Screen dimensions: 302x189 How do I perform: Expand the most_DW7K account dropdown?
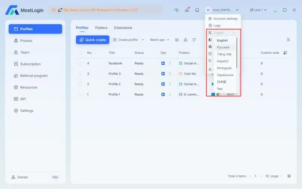click(222, 10)
